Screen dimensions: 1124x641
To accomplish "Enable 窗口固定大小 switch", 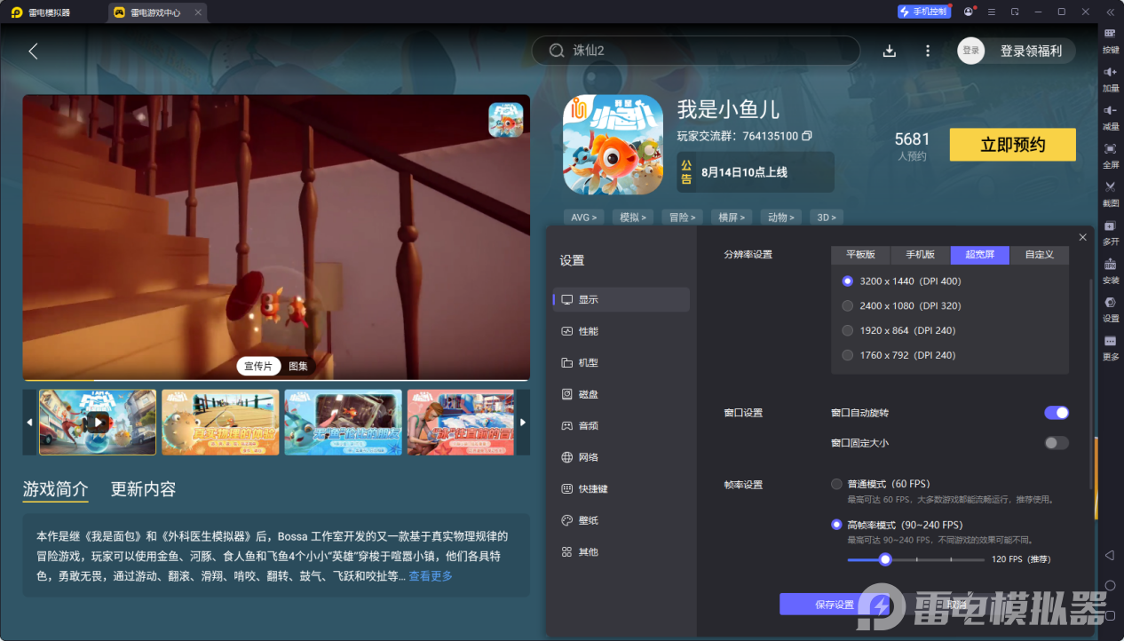I will (1057, 443).
